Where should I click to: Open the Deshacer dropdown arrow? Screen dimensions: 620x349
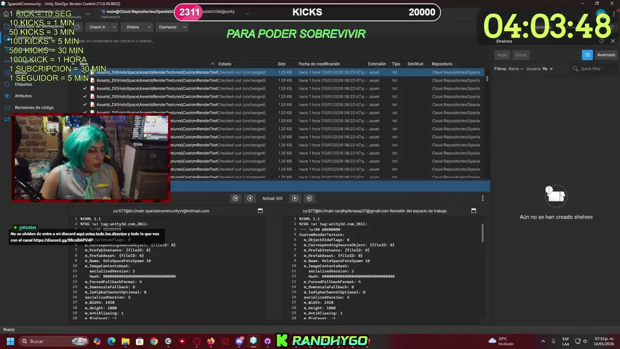[185, 27]
